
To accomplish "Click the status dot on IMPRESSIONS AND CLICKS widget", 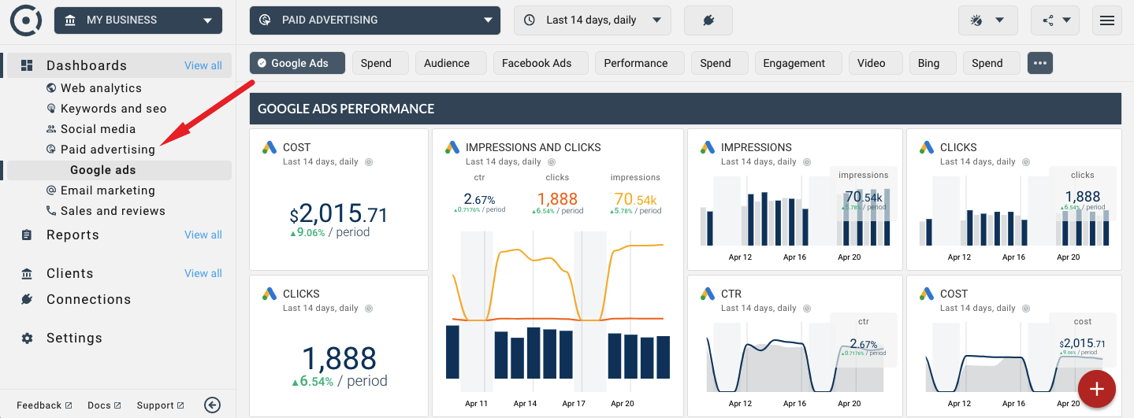I will (x=551, y=162).
